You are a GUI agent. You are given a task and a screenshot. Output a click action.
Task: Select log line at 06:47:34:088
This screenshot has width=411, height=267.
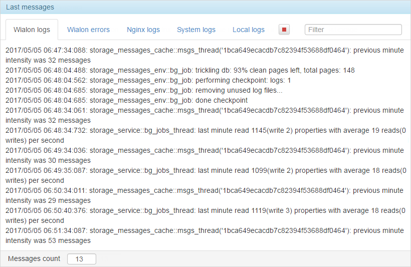(204, 55)
